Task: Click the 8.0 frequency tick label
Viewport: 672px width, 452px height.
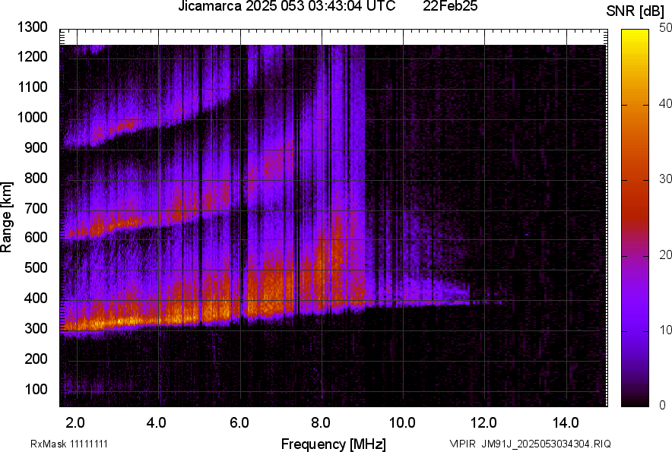Action: [321, 422]
